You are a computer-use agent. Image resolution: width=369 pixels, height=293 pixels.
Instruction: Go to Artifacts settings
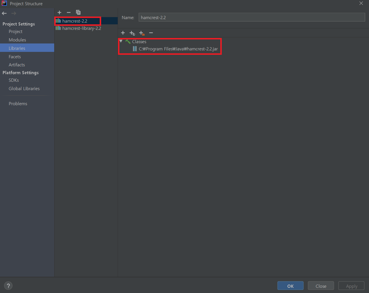pos(17,65)
